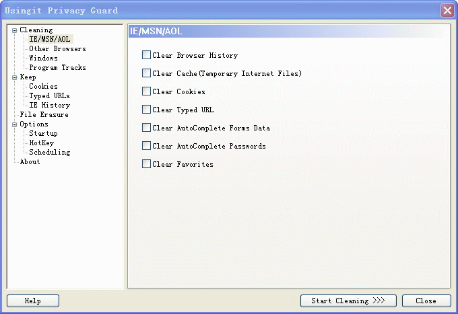Open File Erasure section
This screenshot has width=458, height=314.
pyautogui.click(x=44, y=115)
